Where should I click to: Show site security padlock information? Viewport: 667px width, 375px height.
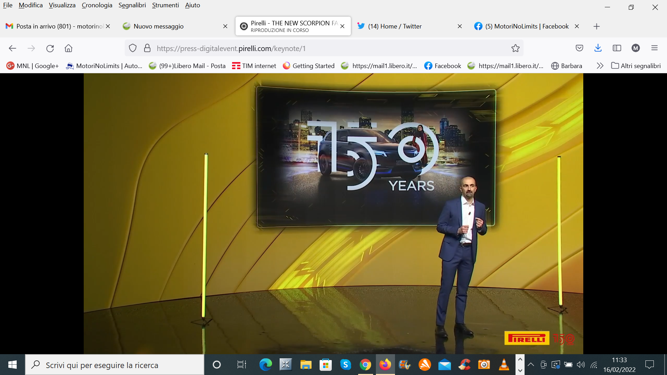click(147, 48)
